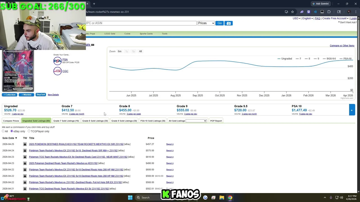Open the Windows Start menu
Image resolution: width=360 pixels, height=202 pixels.
[x=130, y=198]
